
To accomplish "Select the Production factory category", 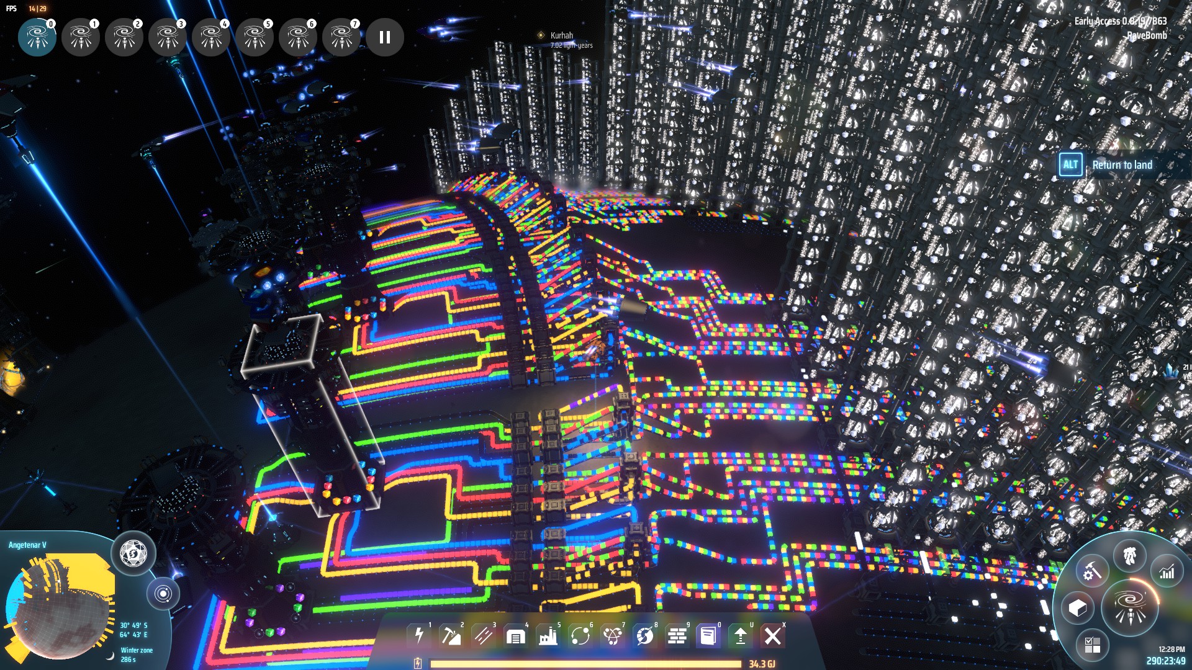I will click(x=548, y=636).
